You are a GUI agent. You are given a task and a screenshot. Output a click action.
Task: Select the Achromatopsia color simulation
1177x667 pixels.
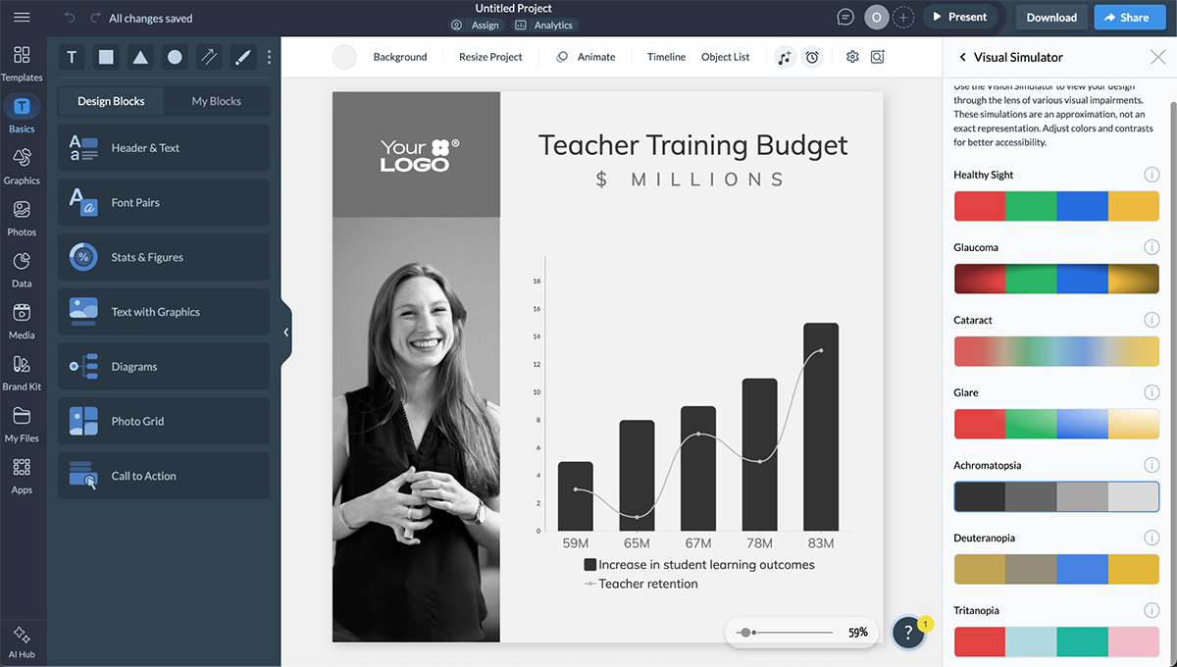coord(1056,497)
